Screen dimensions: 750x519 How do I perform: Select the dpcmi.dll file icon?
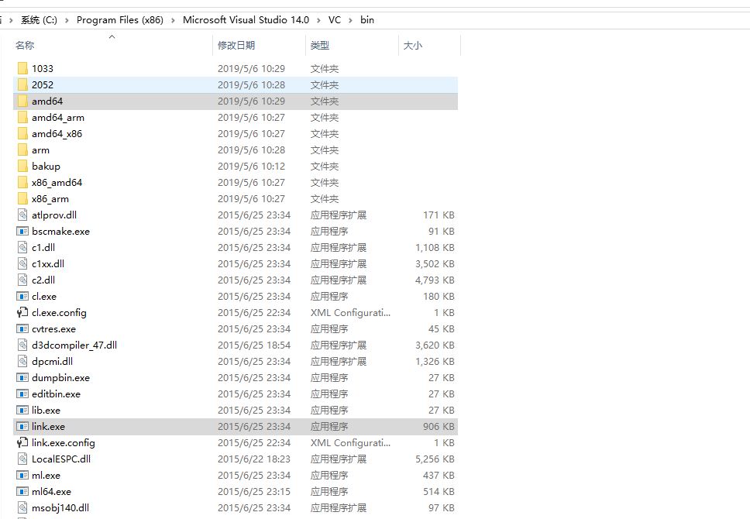22,361
